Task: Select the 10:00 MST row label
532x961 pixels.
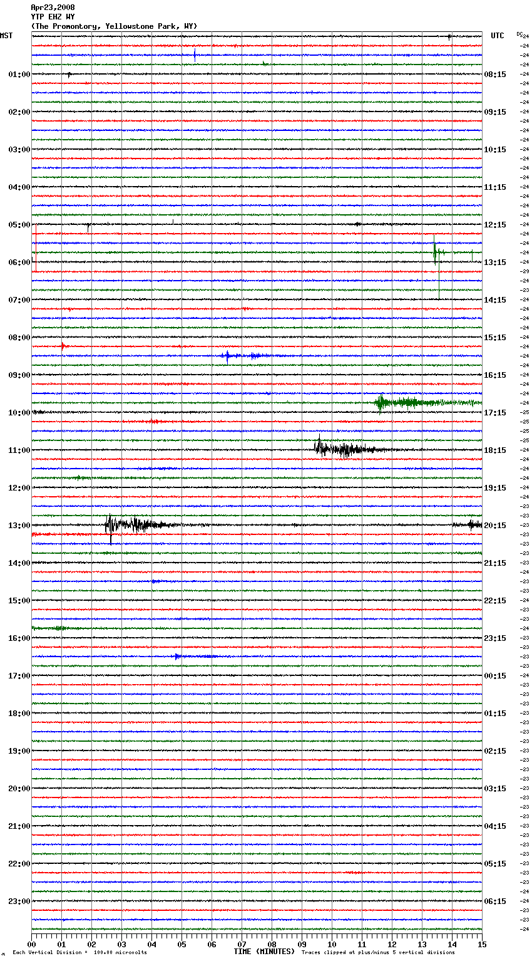Action: click(19, 413)
